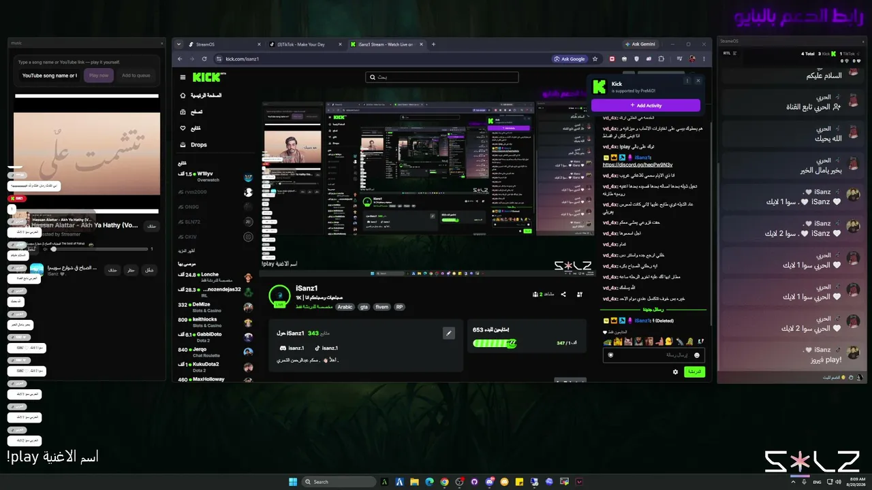This screenshot has height=490, width=872.
Task: Click the iSanz1 LIVE profile avatar
Action: coord(279,296)
